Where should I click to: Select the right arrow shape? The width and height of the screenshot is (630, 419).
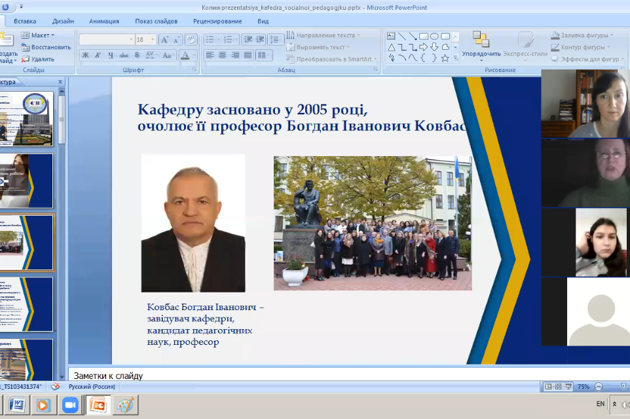423,47
